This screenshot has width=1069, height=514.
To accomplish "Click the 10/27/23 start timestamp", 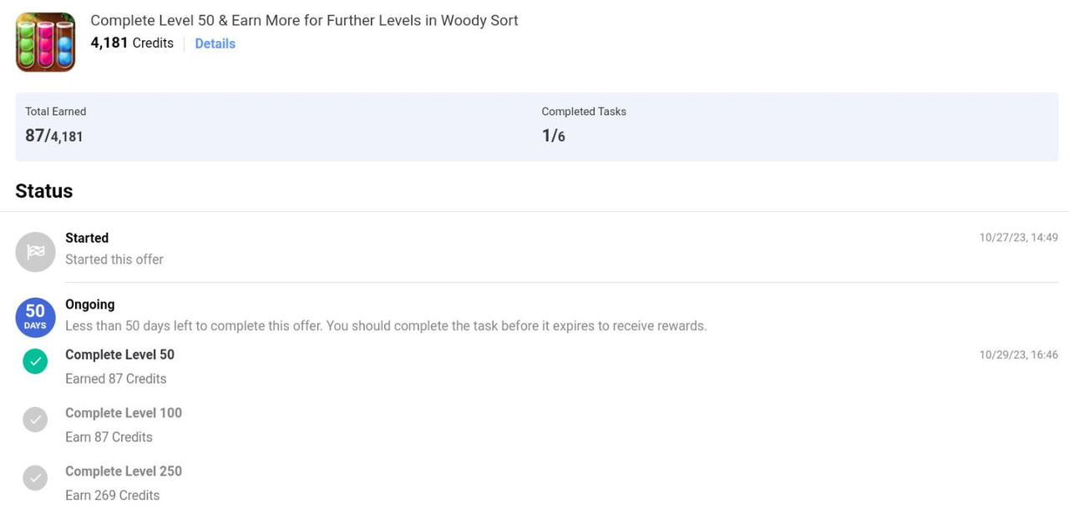I will (1018, 238).
